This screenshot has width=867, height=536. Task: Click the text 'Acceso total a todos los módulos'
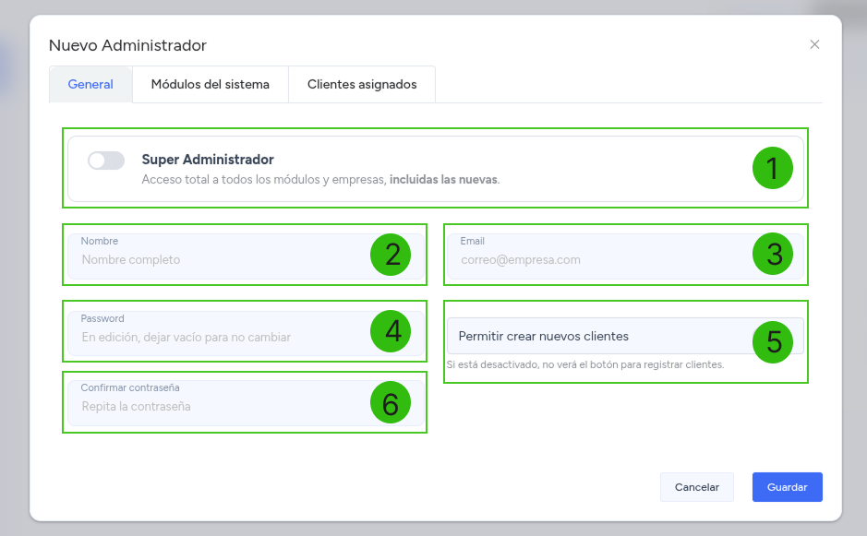(x=231, y=180)
